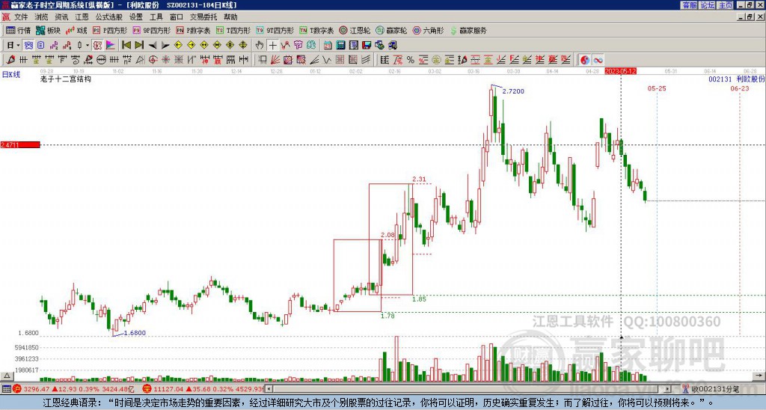
Task: Click the black left arrow icon
Action: [153, 46]
